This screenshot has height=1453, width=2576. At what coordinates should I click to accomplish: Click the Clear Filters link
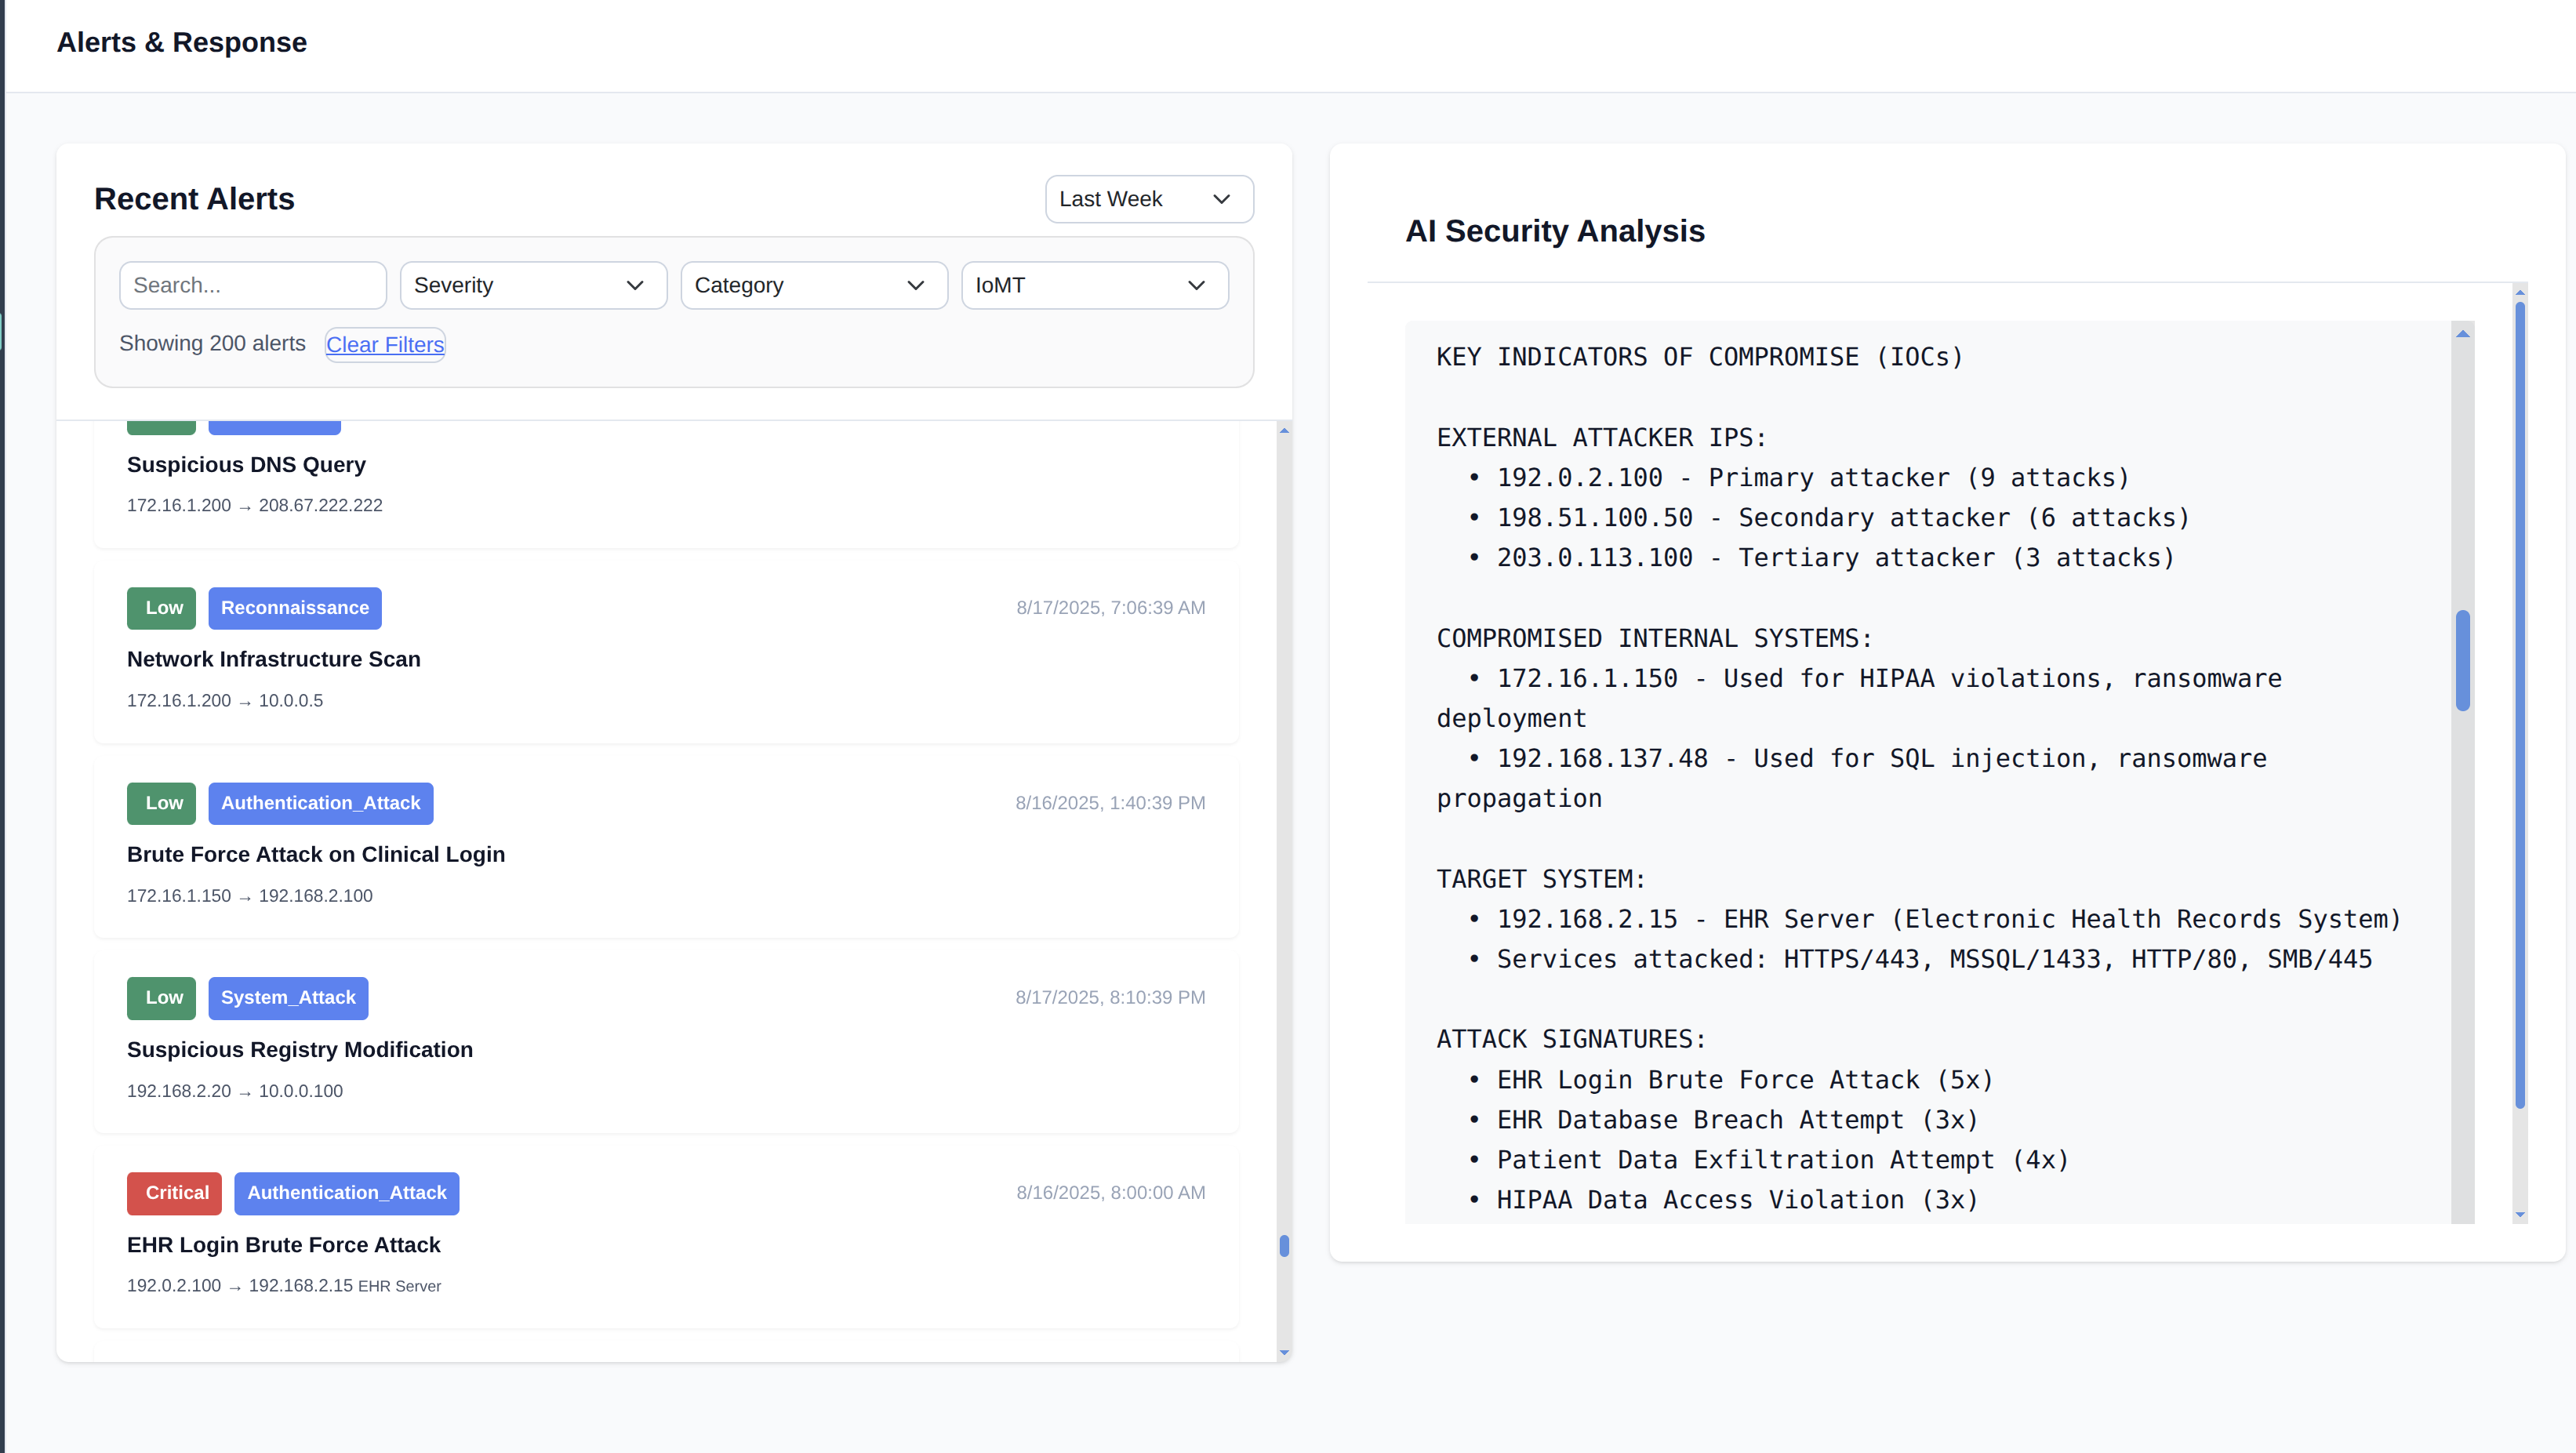tap(384, 344)
